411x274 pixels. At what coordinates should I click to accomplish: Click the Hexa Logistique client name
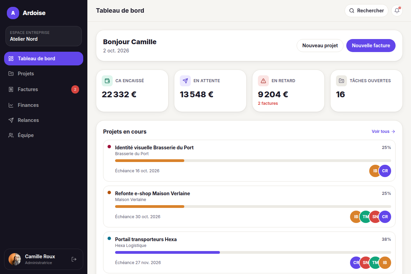(130, 246)
